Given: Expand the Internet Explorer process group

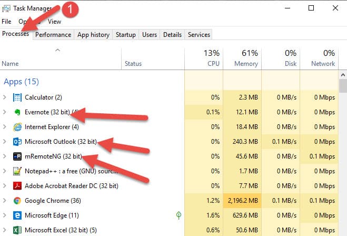Looking at the screenshot, I should click(4, 127).
